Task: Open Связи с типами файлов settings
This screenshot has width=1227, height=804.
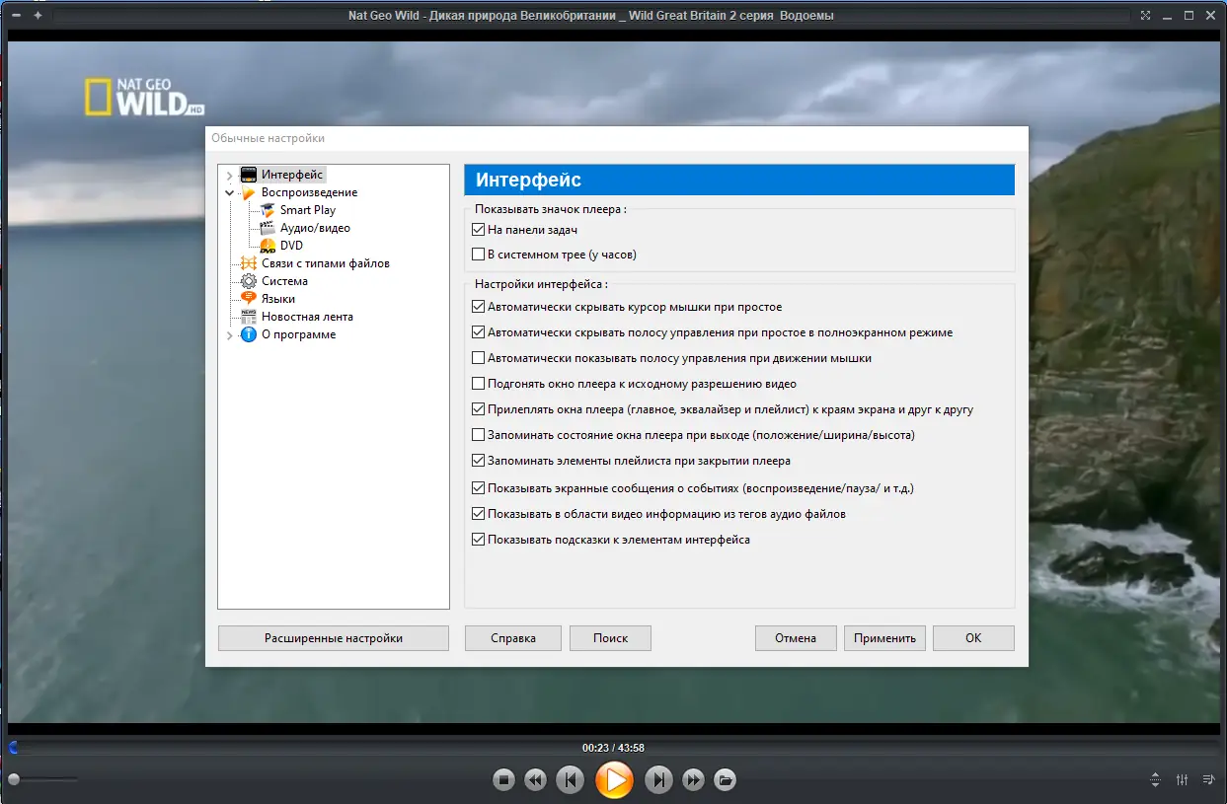Action: pos(251,262)
